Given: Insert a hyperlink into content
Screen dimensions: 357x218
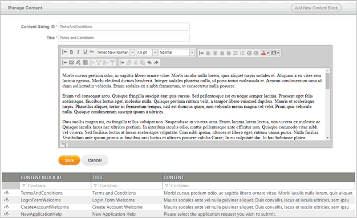Looking at the screenshot, I should [78, 62].
